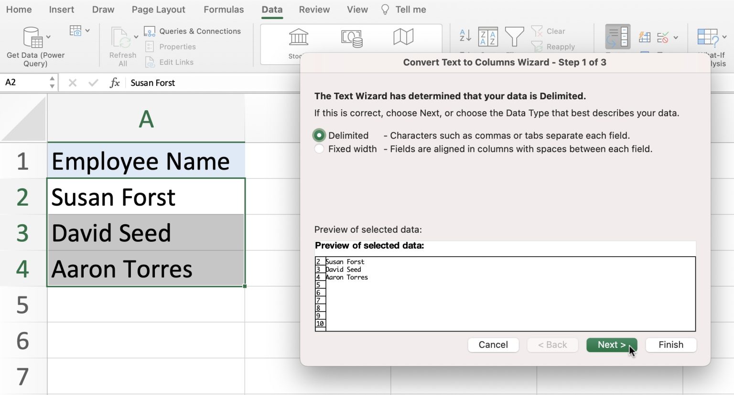Image resolution: width=734 pixels, height=395 pixels.
Task: Open Queries & Connections pane
Action: pyautogui.click(x=193, y=31)
